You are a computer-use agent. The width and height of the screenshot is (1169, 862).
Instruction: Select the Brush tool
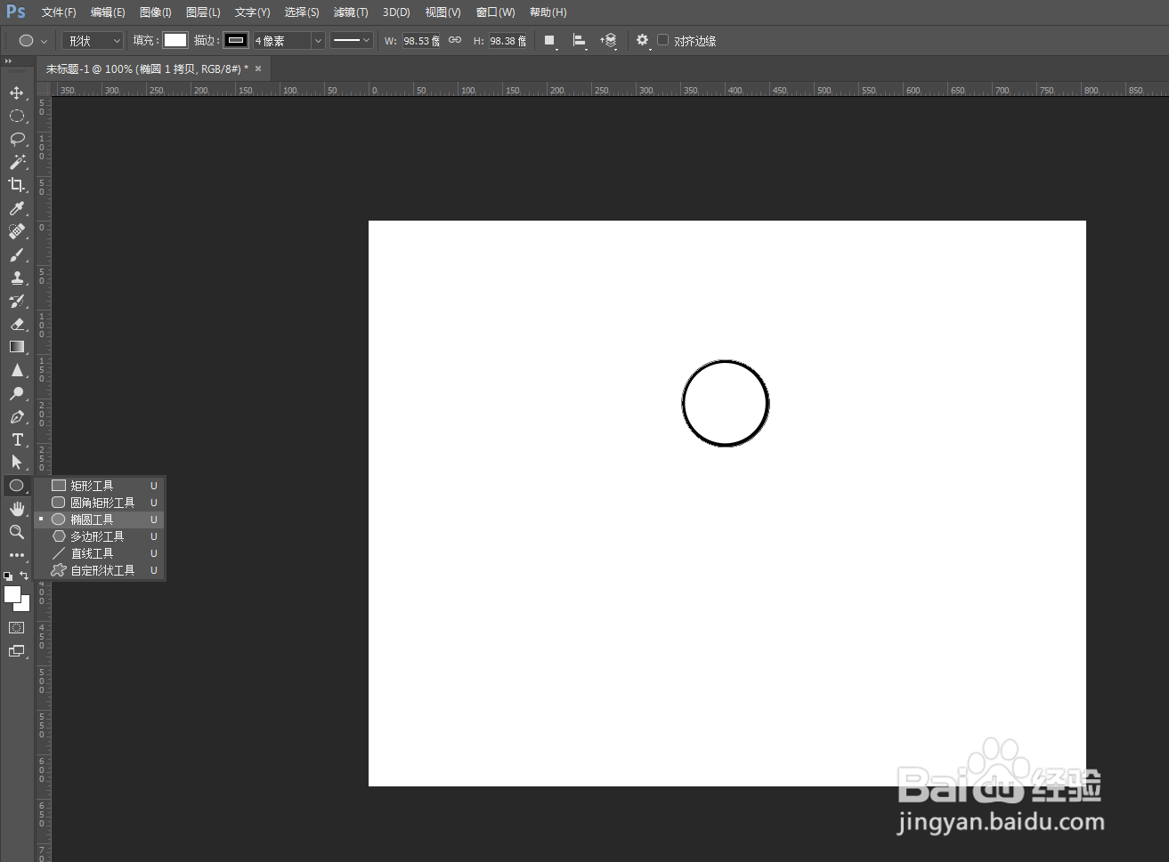[16, 254]
